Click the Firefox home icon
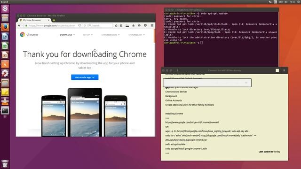301x169 pixels. point(134,25)
